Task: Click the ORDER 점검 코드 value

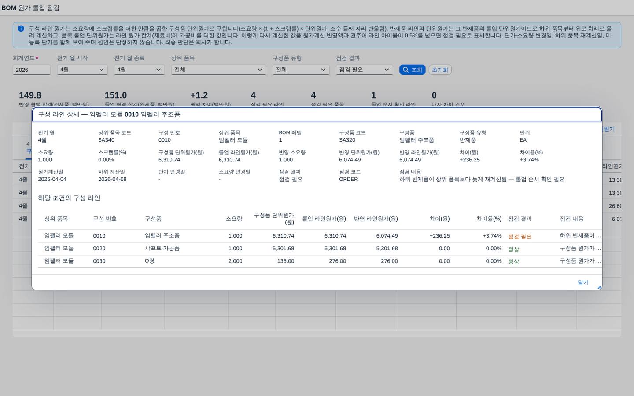Action: click(x=348, y=179)
